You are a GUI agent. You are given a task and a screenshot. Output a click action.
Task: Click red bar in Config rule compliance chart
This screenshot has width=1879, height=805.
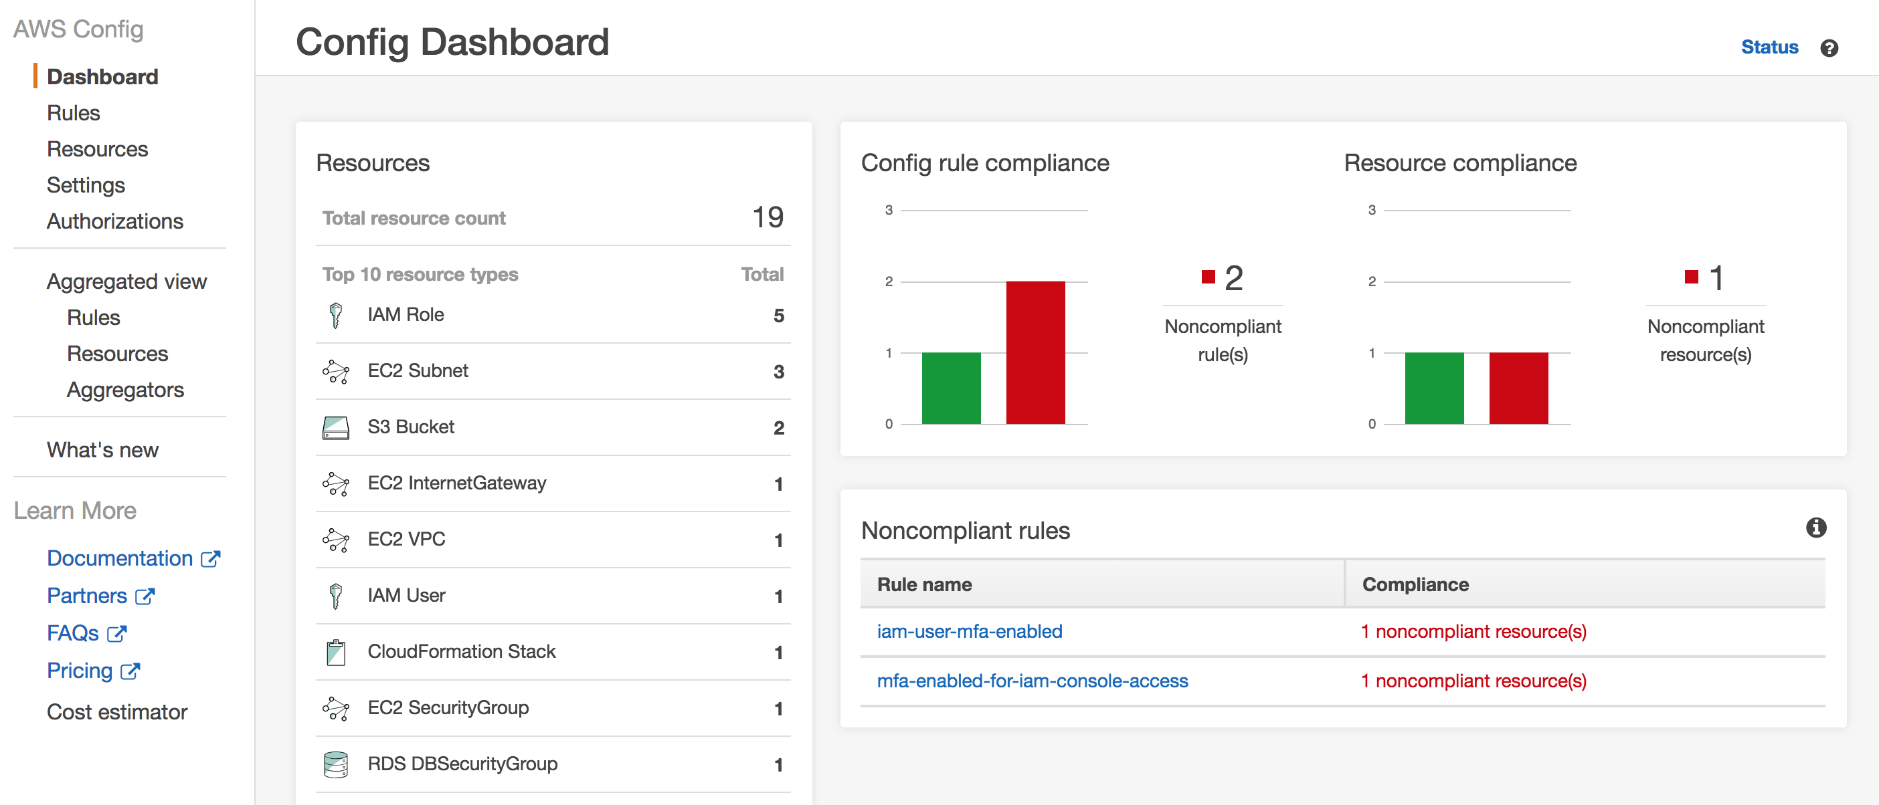pyautogui.click(x=1035, y=352)
